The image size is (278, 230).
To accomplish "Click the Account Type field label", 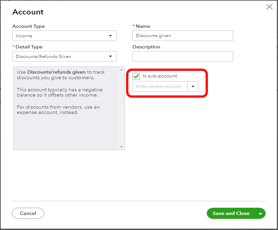I will click(x=28, y=26).
